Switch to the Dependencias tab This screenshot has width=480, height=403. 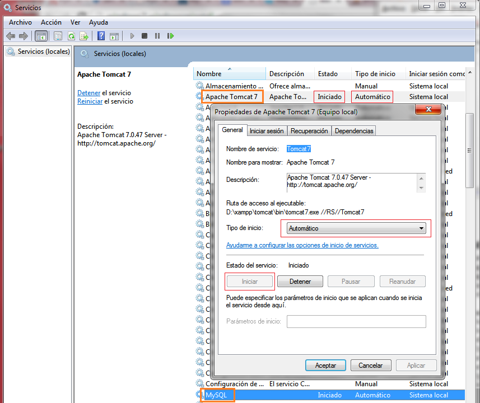pos(354,131)
